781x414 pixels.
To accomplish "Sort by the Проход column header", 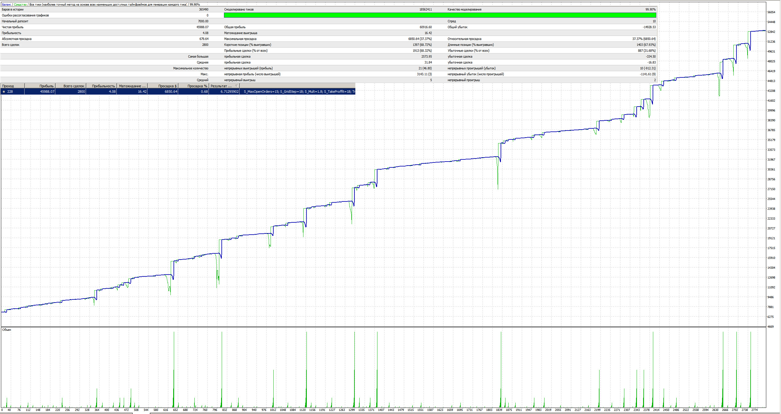I will [x=12, y=86].
